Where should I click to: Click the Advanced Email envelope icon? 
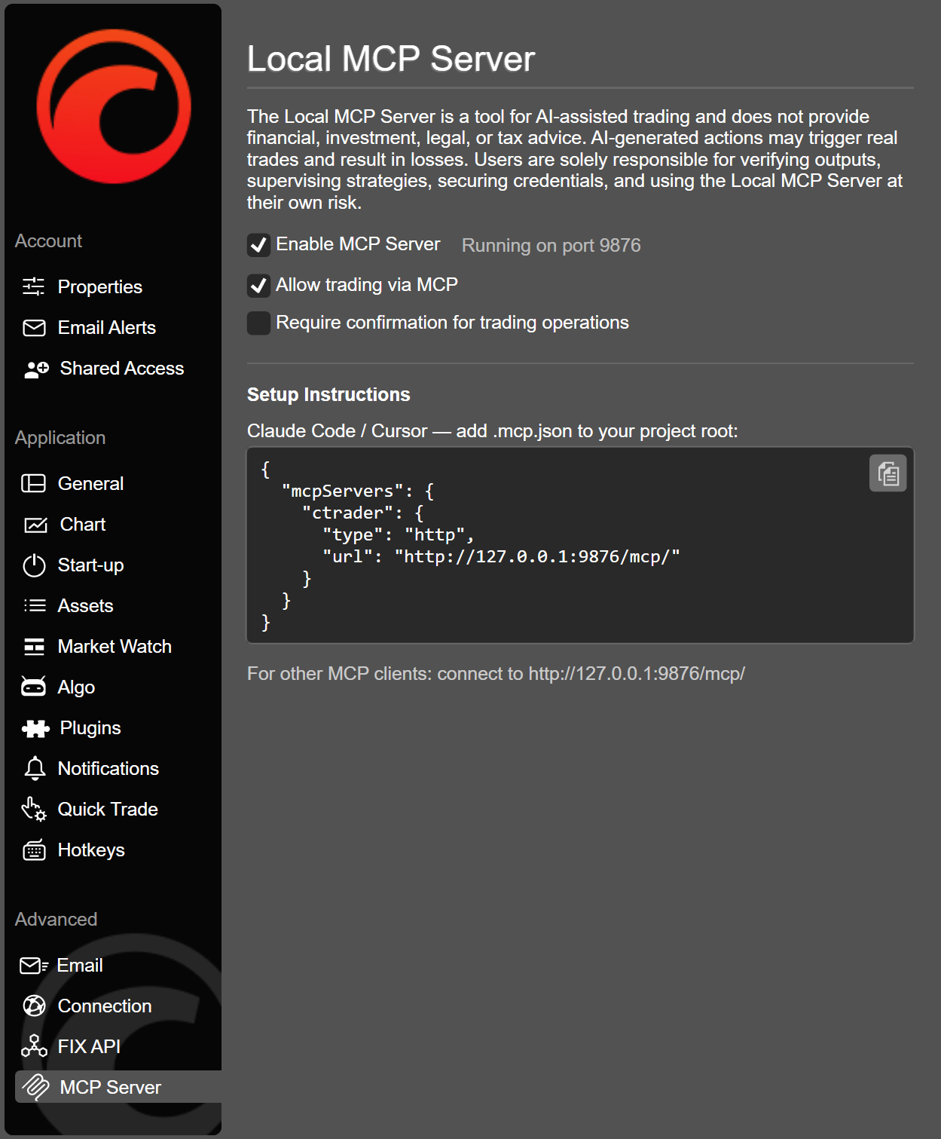point(34,966)
